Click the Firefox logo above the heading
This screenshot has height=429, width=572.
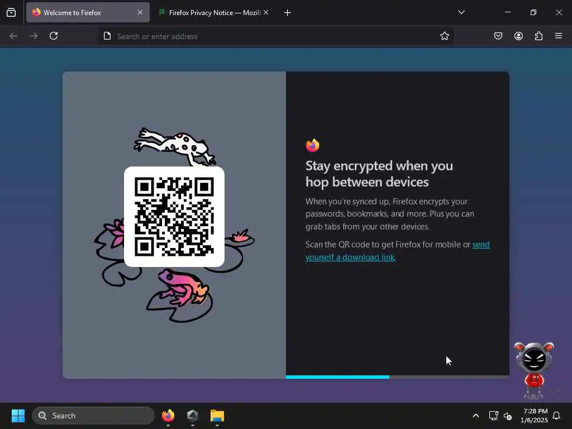(x=313, y=145)
